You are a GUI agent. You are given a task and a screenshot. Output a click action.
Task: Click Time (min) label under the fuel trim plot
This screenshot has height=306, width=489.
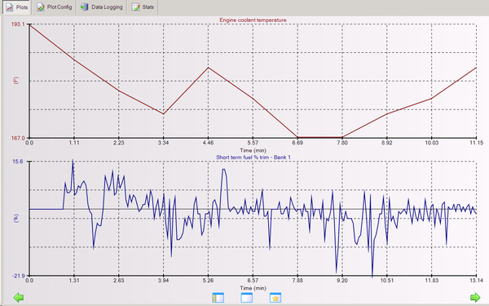(253, 288)
